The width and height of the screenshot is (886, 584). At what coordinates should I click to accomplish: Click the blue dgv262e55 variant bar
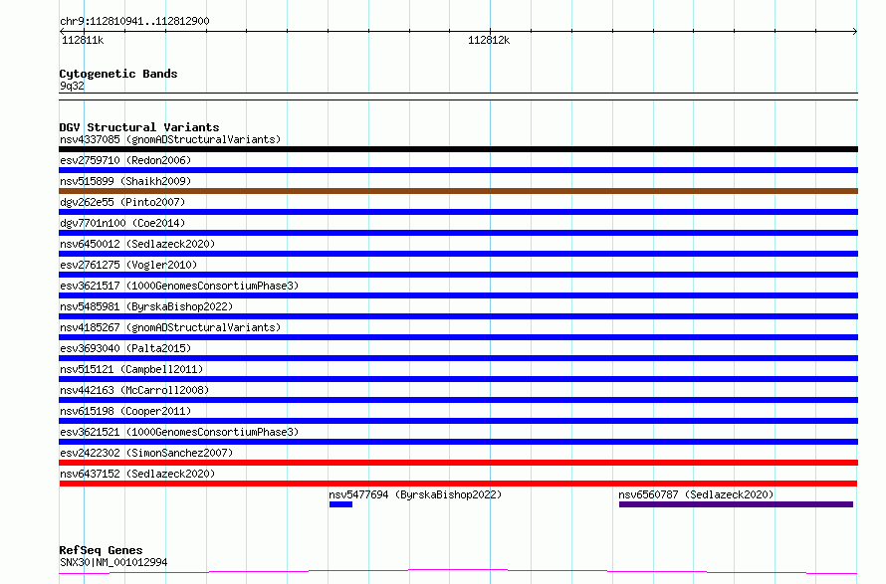[x=458, y=212]
